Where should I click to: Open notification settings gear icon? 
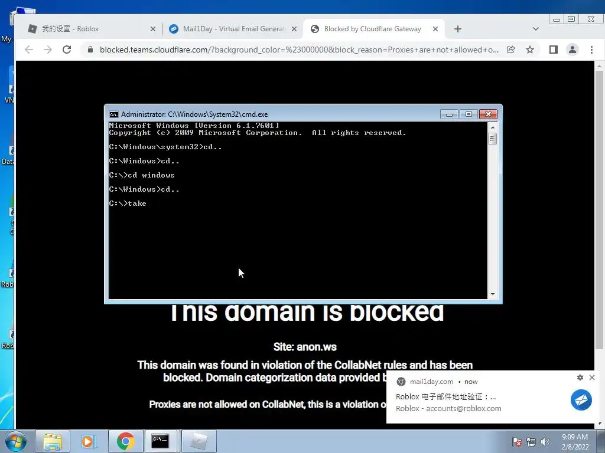[x=580, y=377]
